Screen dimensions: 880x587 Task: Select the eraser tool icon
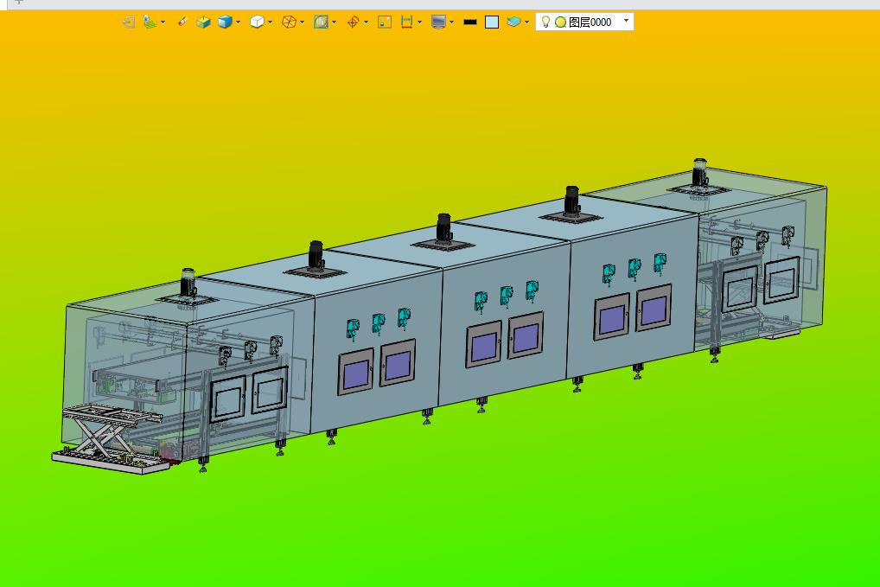click(x=182, y=22)
